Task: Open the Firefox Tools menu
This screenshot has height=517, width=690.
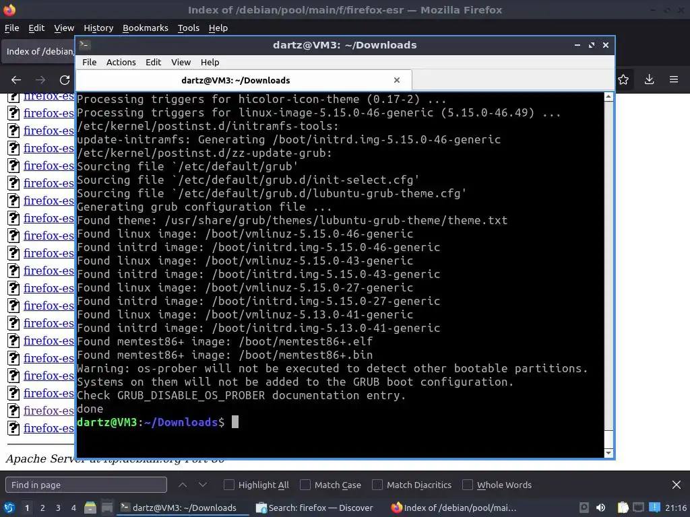Action: 189,28
